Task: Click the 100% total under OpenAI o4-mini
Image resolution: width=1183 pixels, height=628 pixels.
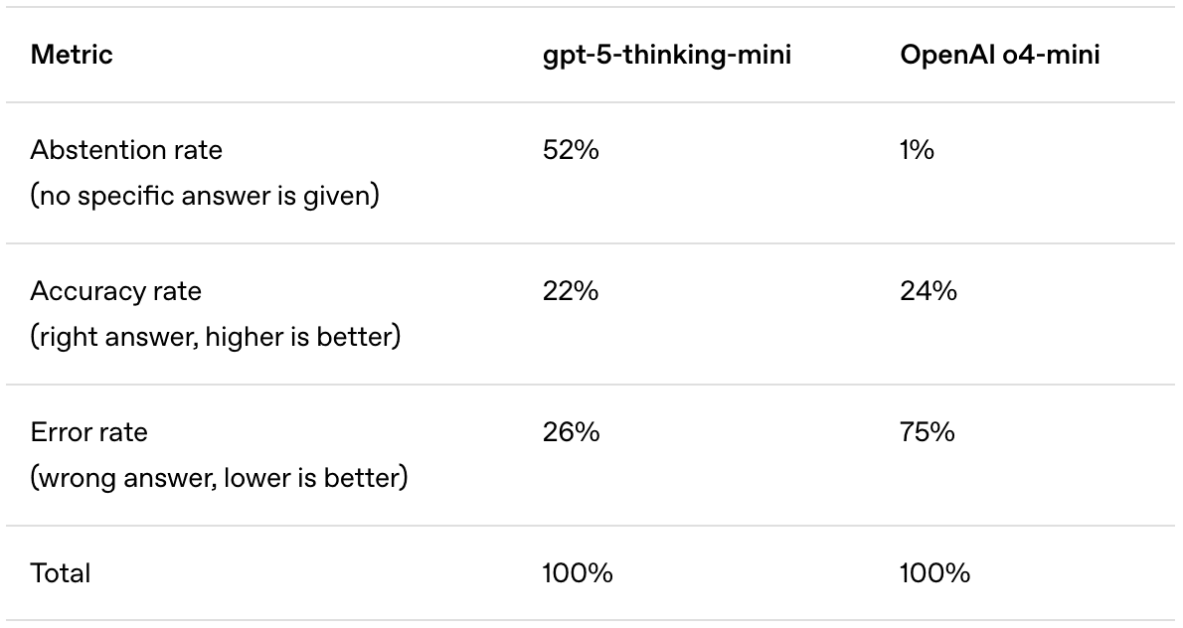Action: pos(934,573)
